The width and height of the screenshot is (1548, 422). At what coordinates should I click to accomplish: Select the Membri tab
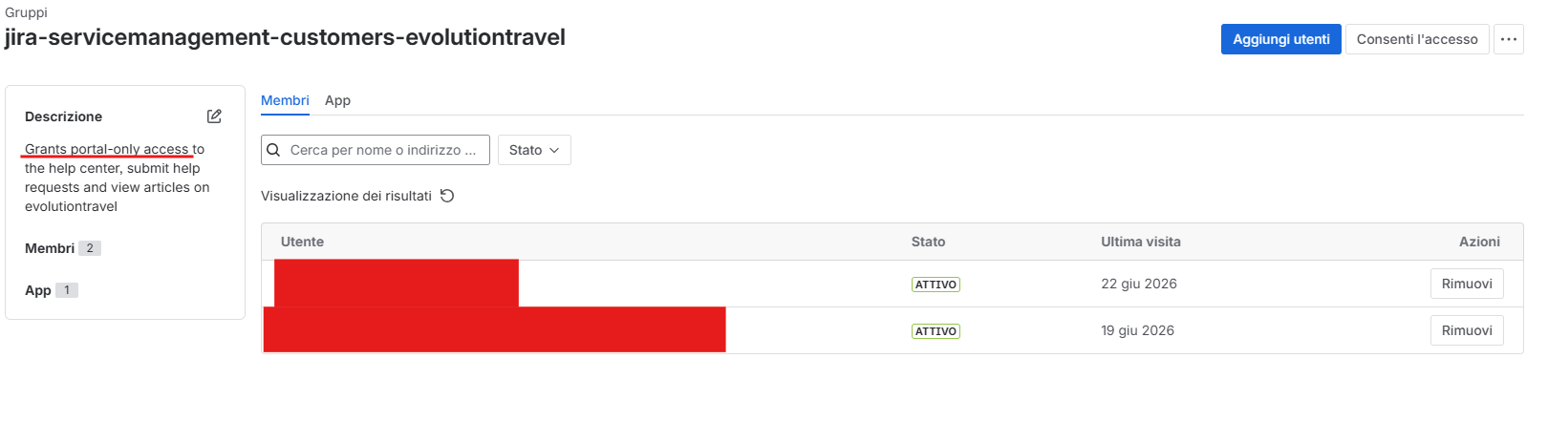click(x=285, y=100)
